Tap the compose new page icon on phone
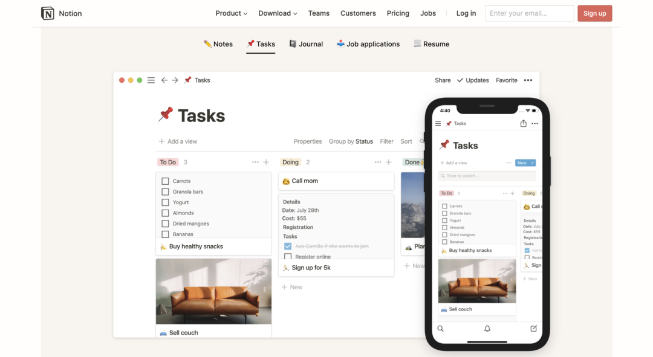 click(x=533, y=329)
